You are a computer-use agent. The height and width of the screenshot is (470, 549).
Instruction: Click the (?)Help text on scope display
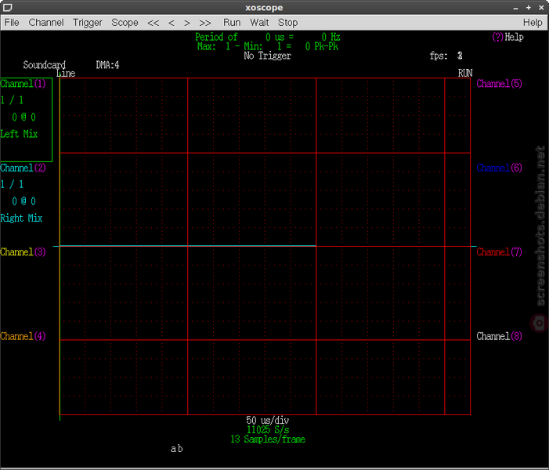507,37
